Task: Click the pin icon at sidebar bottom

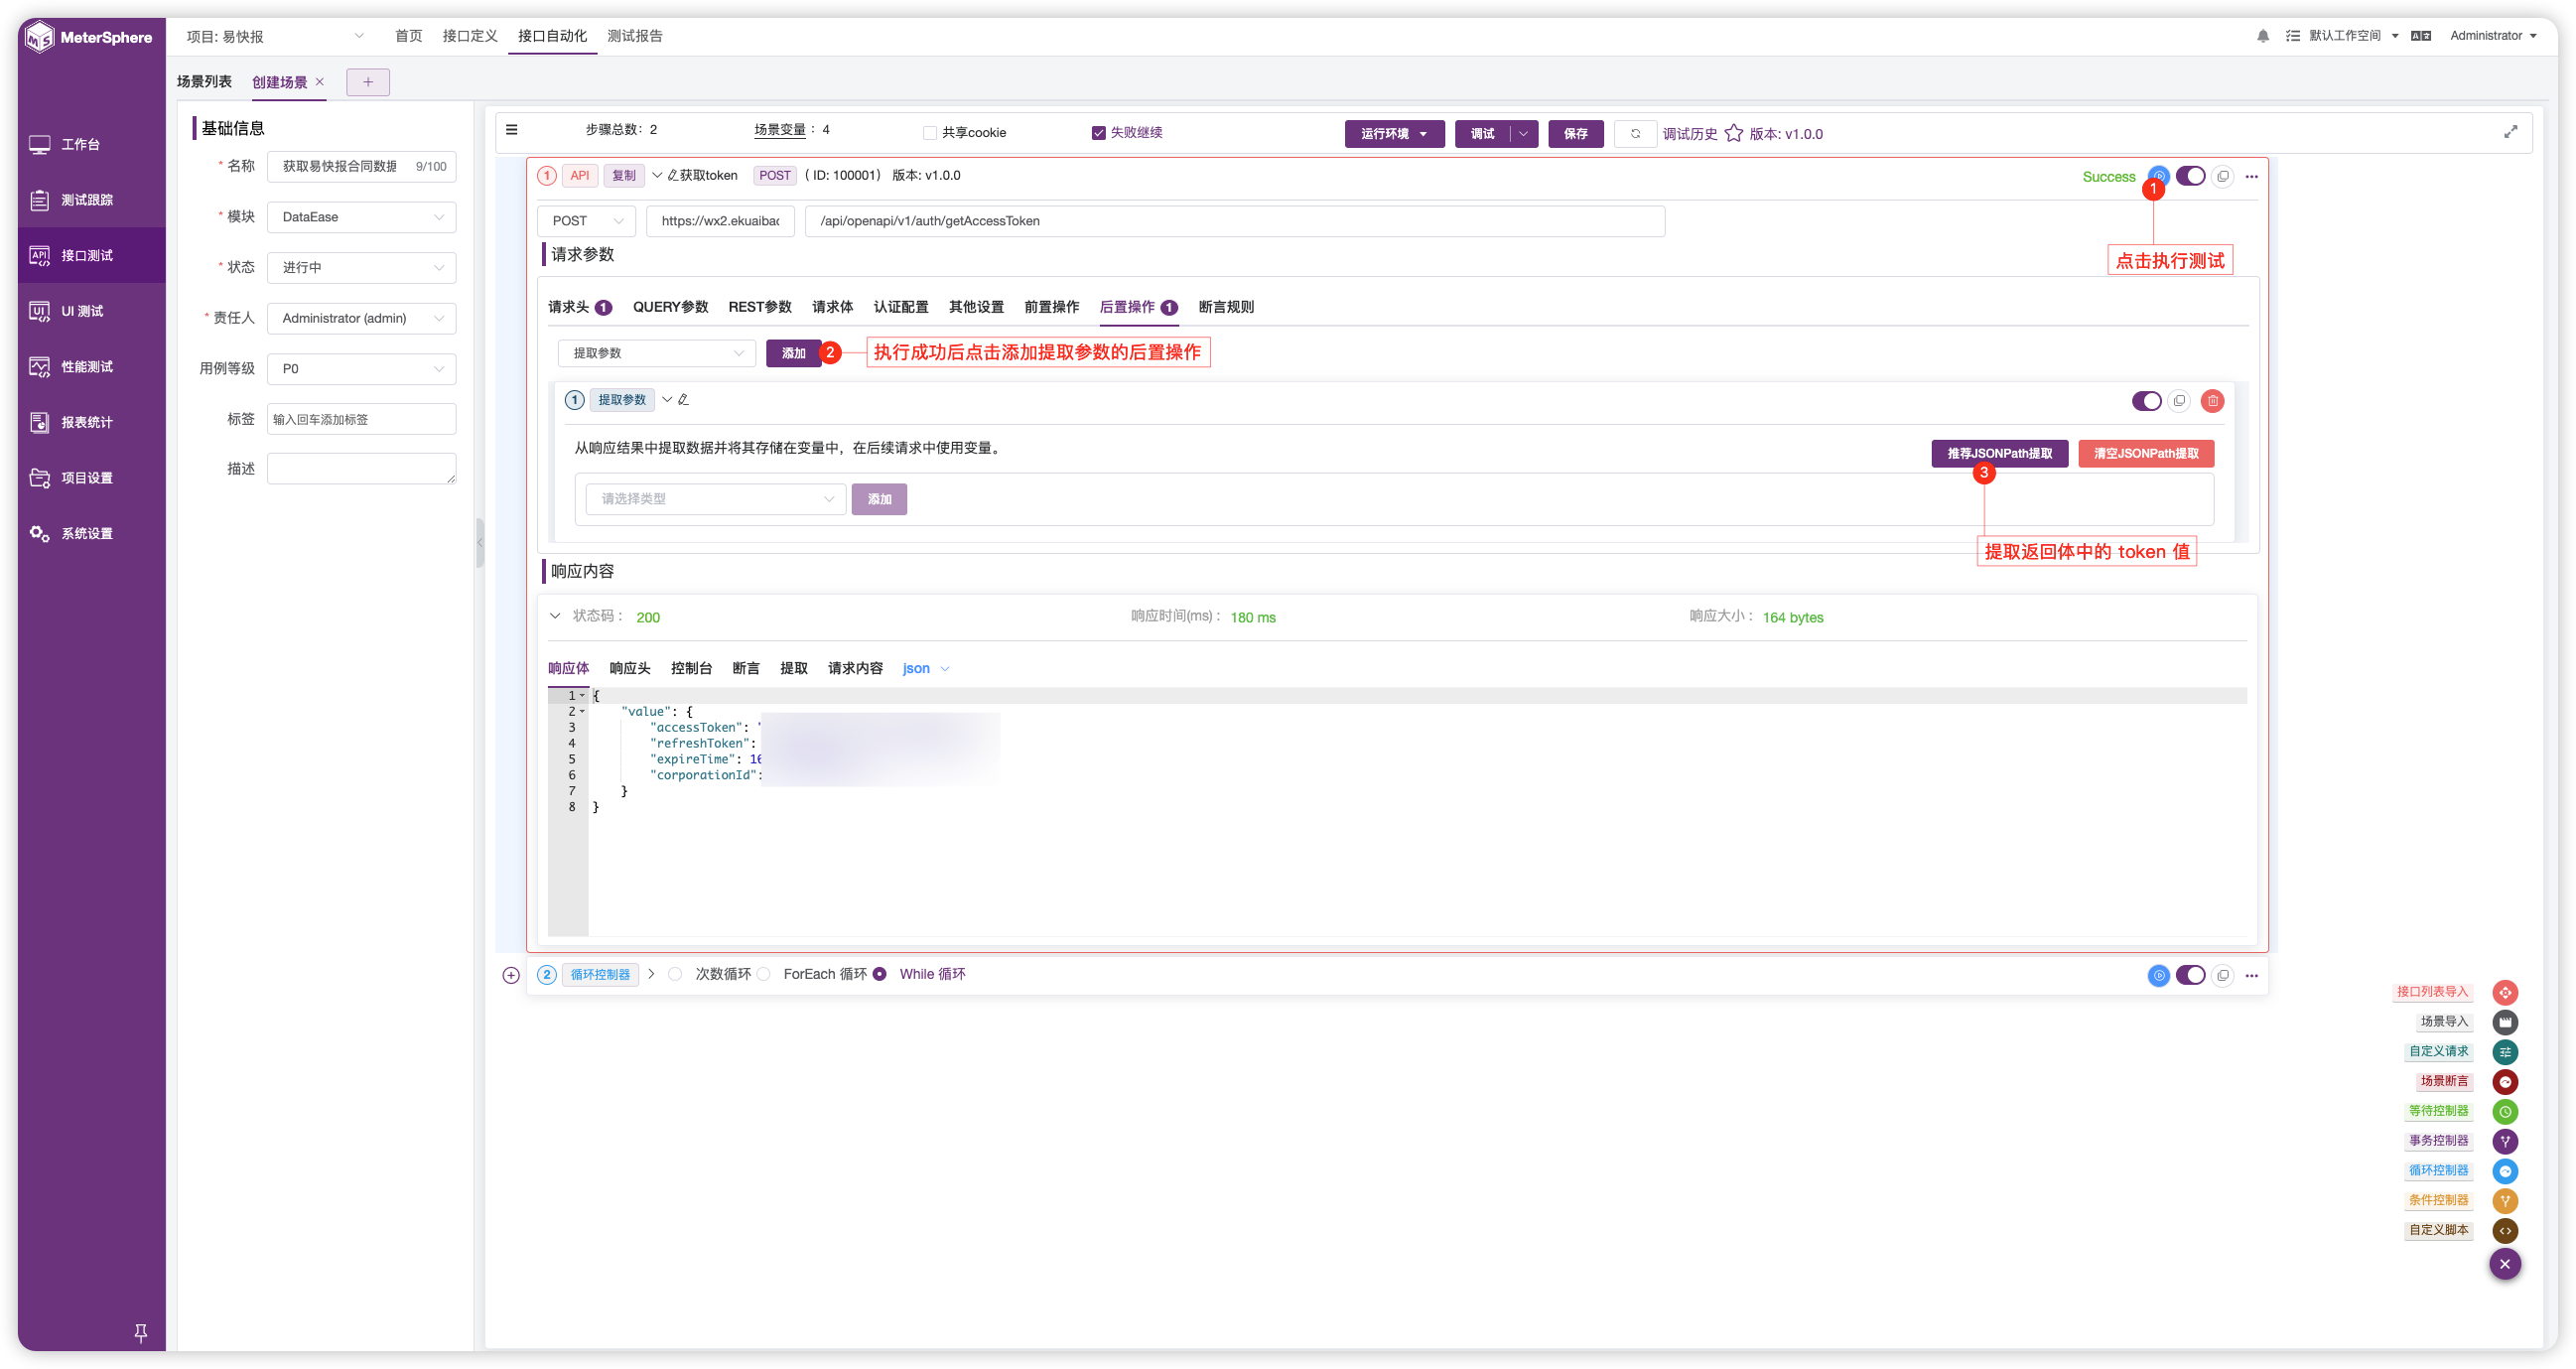Action: tap(141, 1332)
